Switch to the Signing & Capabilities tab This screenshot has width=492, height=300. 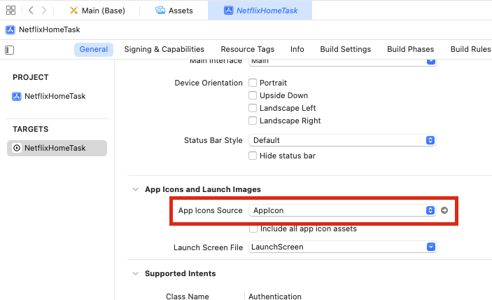tap(164, 49)
